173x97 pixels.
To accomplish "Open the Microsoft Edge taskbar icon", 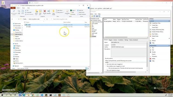I will pos(24,95).
